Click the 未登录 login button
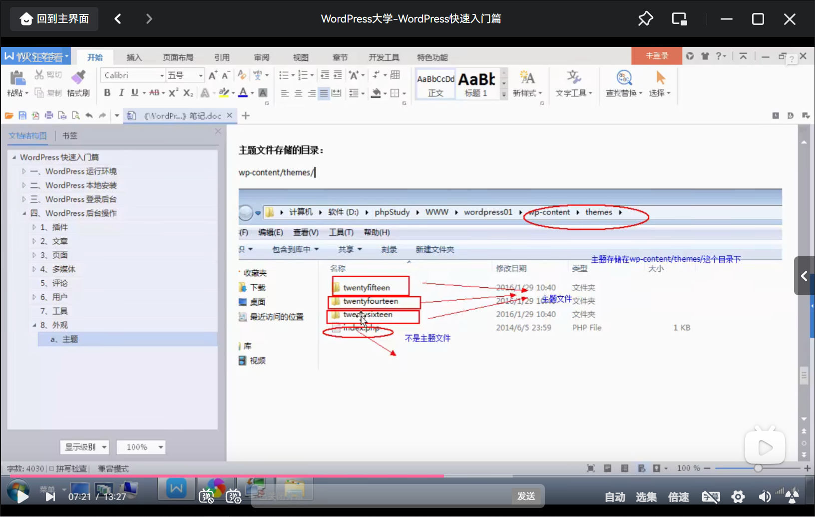Image resolution: width=815 pixels, height=517 pixels. [657, 55]
